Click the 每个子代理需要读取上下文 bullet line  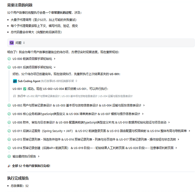pos(44,26)
